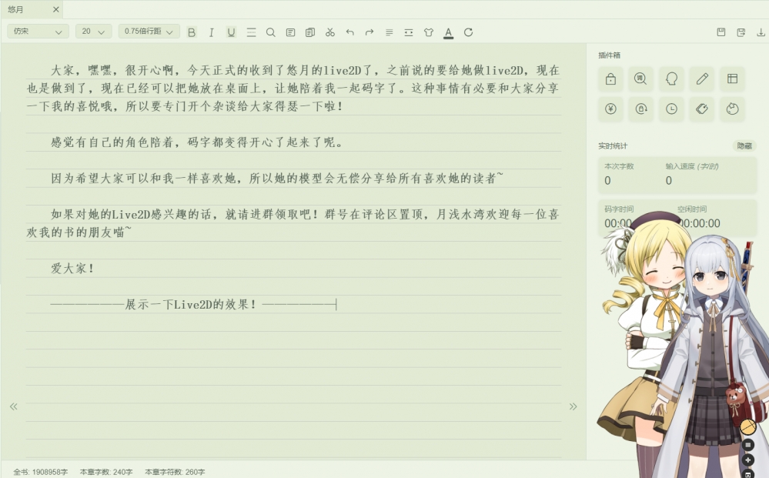
Task: Click the scissors cut icon
Action: coord(330,32)
